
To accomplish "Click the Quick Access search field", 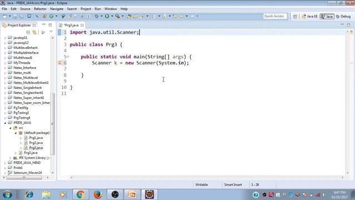I will (275, 16).
